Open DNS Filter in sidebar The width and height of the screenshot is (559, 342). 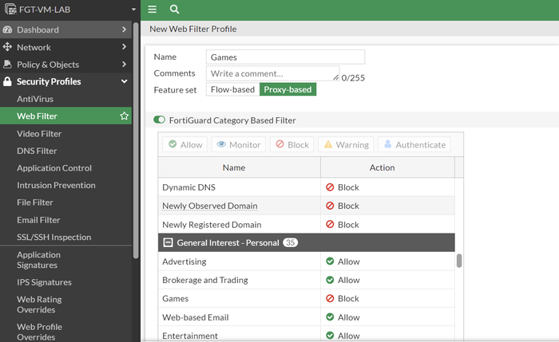37,151
